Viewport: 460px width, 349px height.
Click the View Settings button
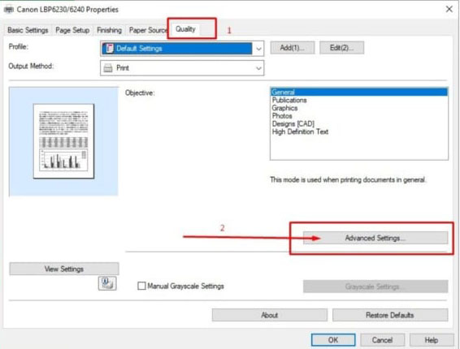click(64, 269)
